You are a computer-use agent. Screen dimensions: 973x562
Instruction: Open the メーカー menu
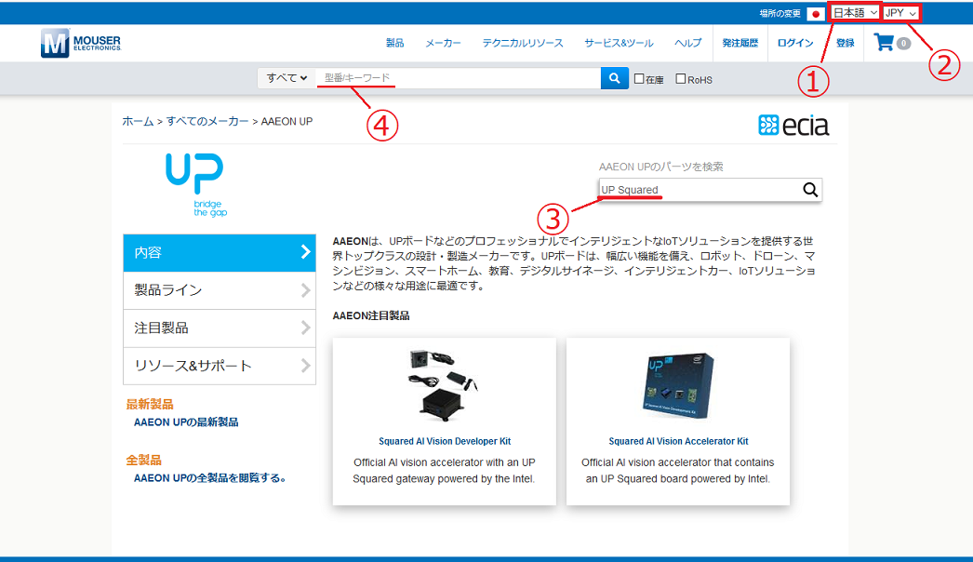point(443,43)
